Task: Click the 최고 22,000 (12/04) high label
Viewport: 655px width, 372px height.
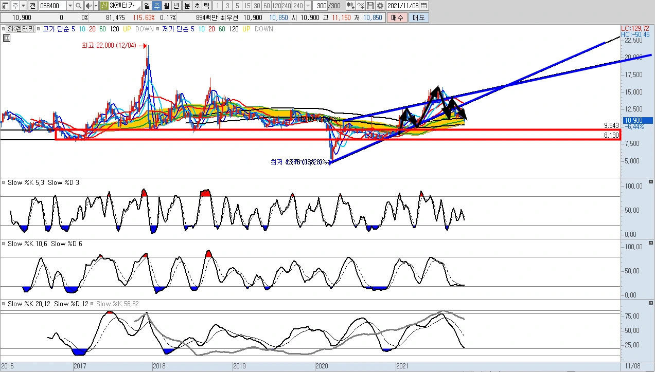Action: pos(109,46)
